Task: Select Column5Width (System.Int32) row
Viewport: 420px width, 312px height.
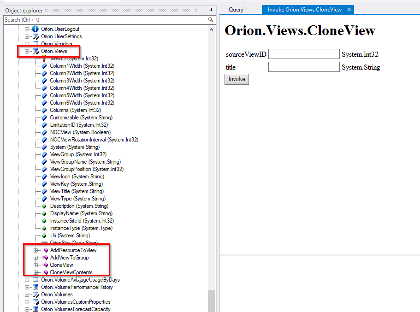Action: point(82,95)
